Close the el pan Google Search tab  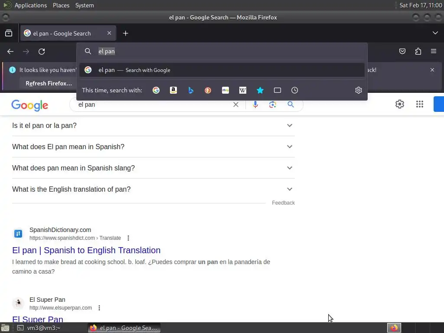[x=109, y=33]
